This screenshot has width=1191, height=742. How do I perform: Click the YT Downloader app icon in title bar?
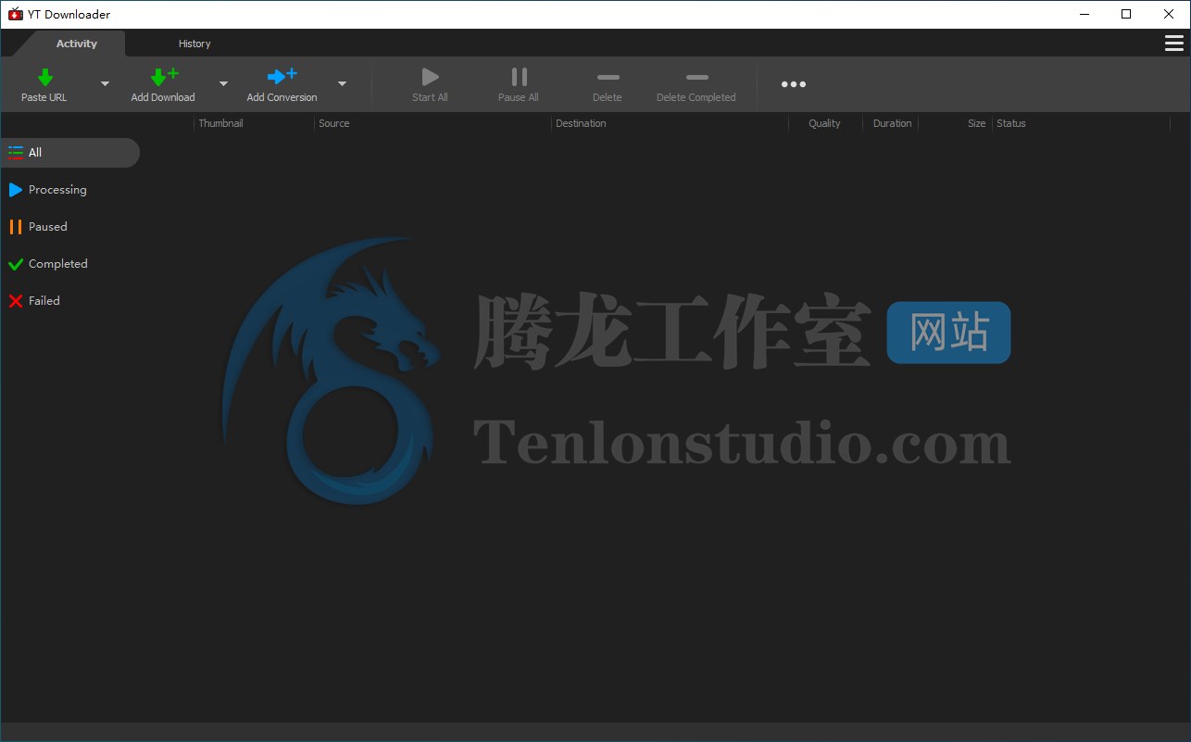15,14
